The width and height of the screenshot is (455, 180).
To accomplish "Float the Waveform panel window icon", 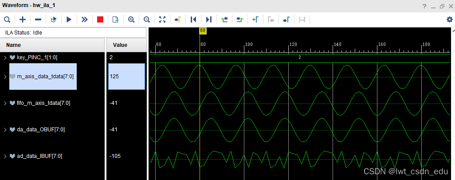I will pos(442,6).
